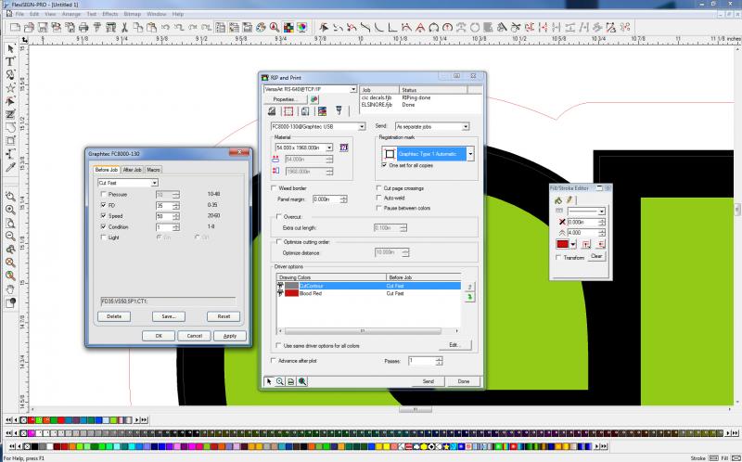Click the green move-down icon beside Driver options list
The width and height of the screenshot is (742, 462).
coord(469,297)
